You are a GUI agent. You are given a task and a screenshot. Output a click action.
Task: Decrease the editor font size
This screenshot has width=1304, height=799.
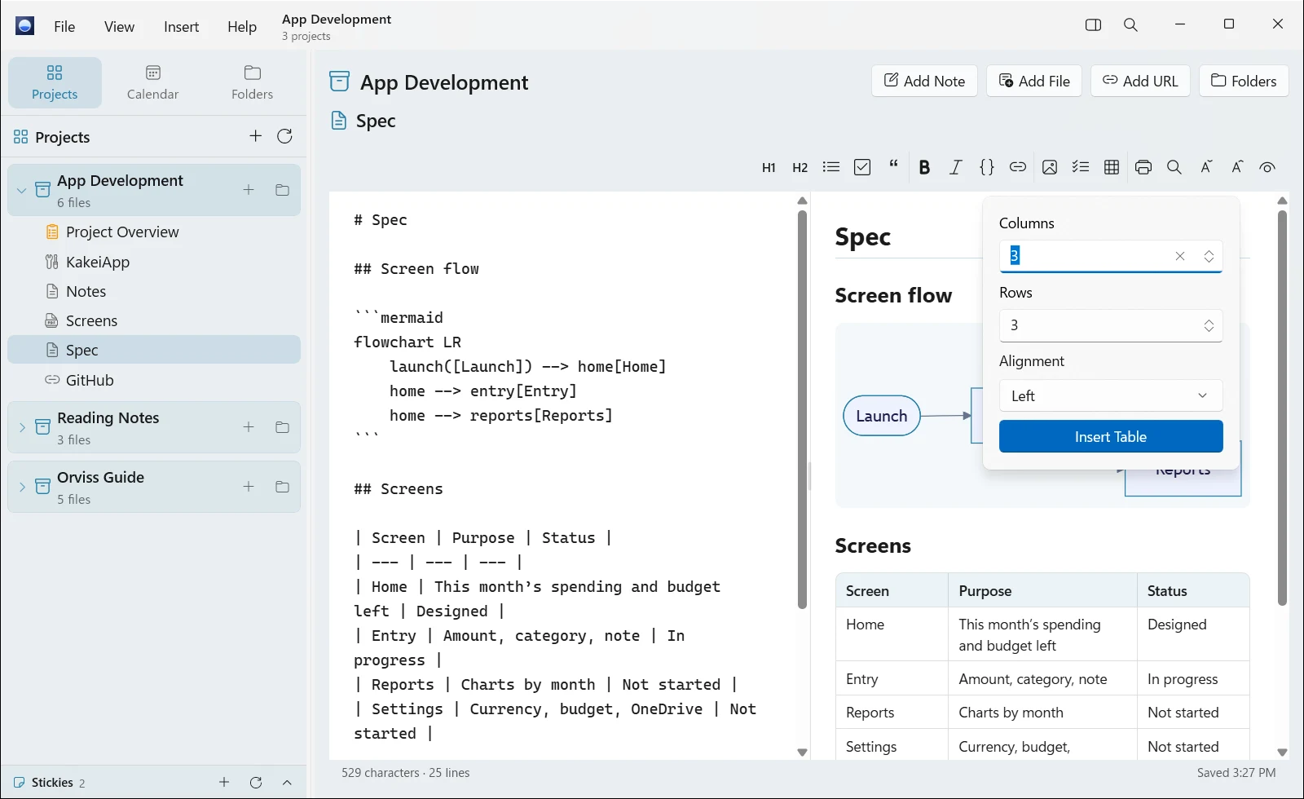pos(1206,167)
